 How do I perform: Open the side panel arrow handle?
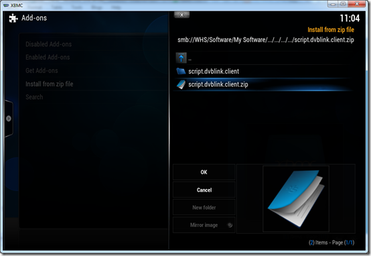click(x=9, y=119)
